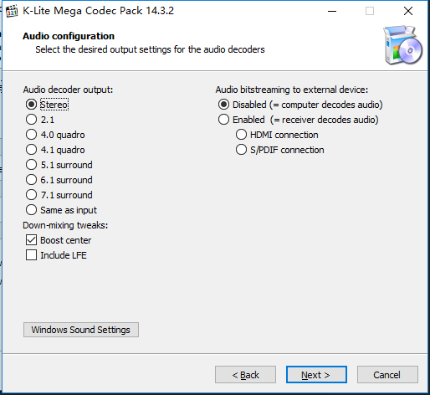Cancel the codec pack installation
430x395 pixels.
coord(387,375)
